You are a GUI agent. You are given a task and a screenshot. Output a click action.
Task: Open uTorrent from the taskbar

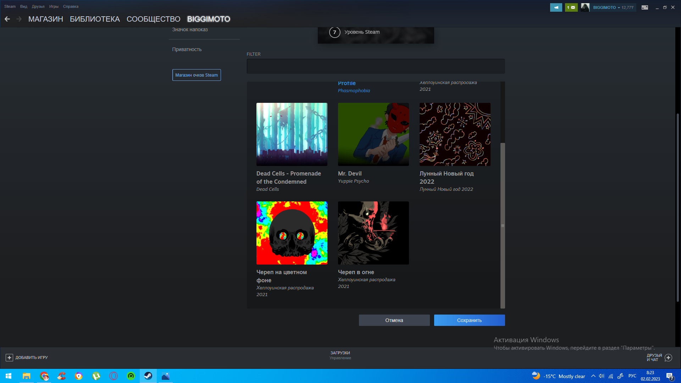96,376
